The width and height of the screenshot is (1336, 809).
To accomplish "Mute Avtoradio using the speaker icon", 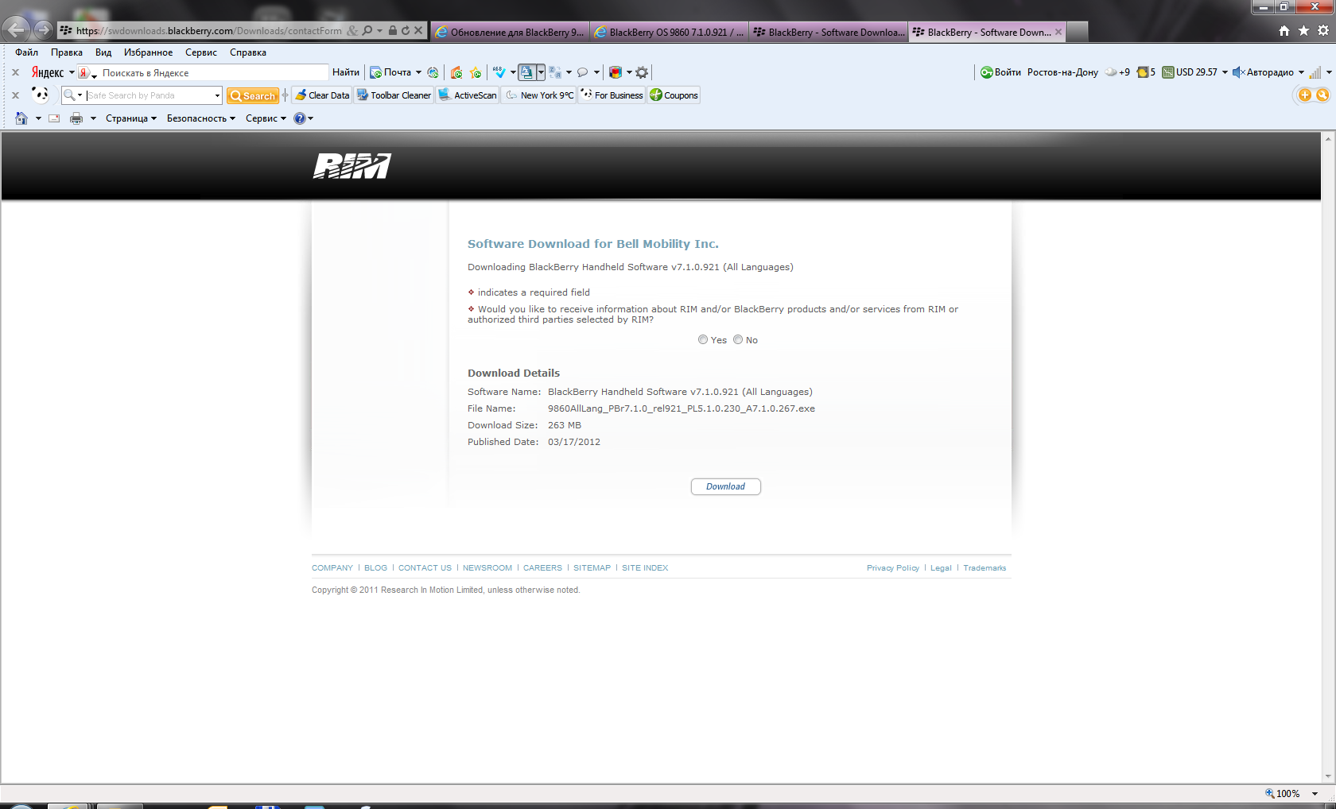I will [x=1237, y=72].
